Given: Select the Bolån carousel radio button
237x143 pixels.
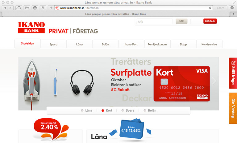Looking at the screenshot, I should 145,111.
